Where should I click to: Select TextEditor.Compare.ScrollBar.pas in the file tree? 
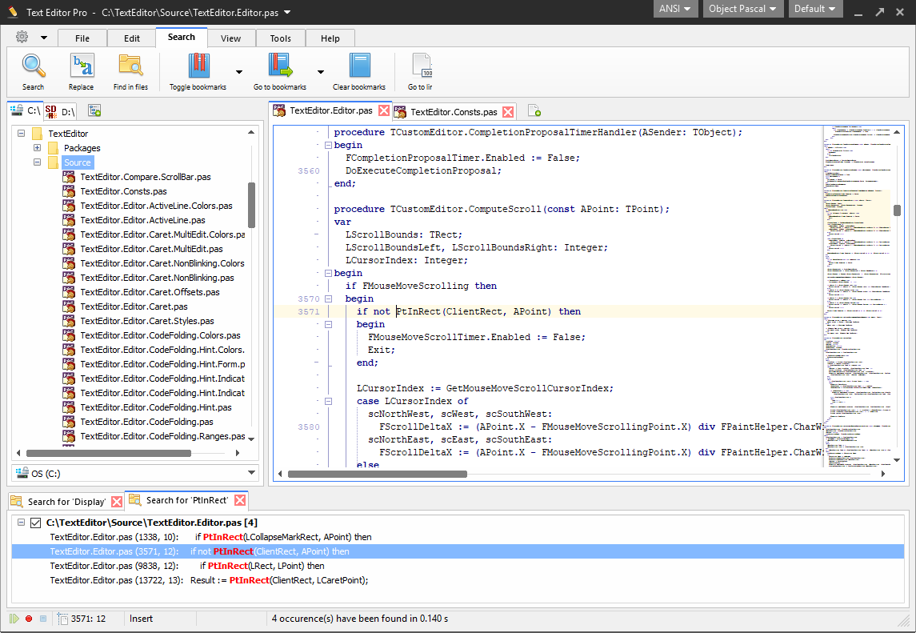(x=146, y=177)
